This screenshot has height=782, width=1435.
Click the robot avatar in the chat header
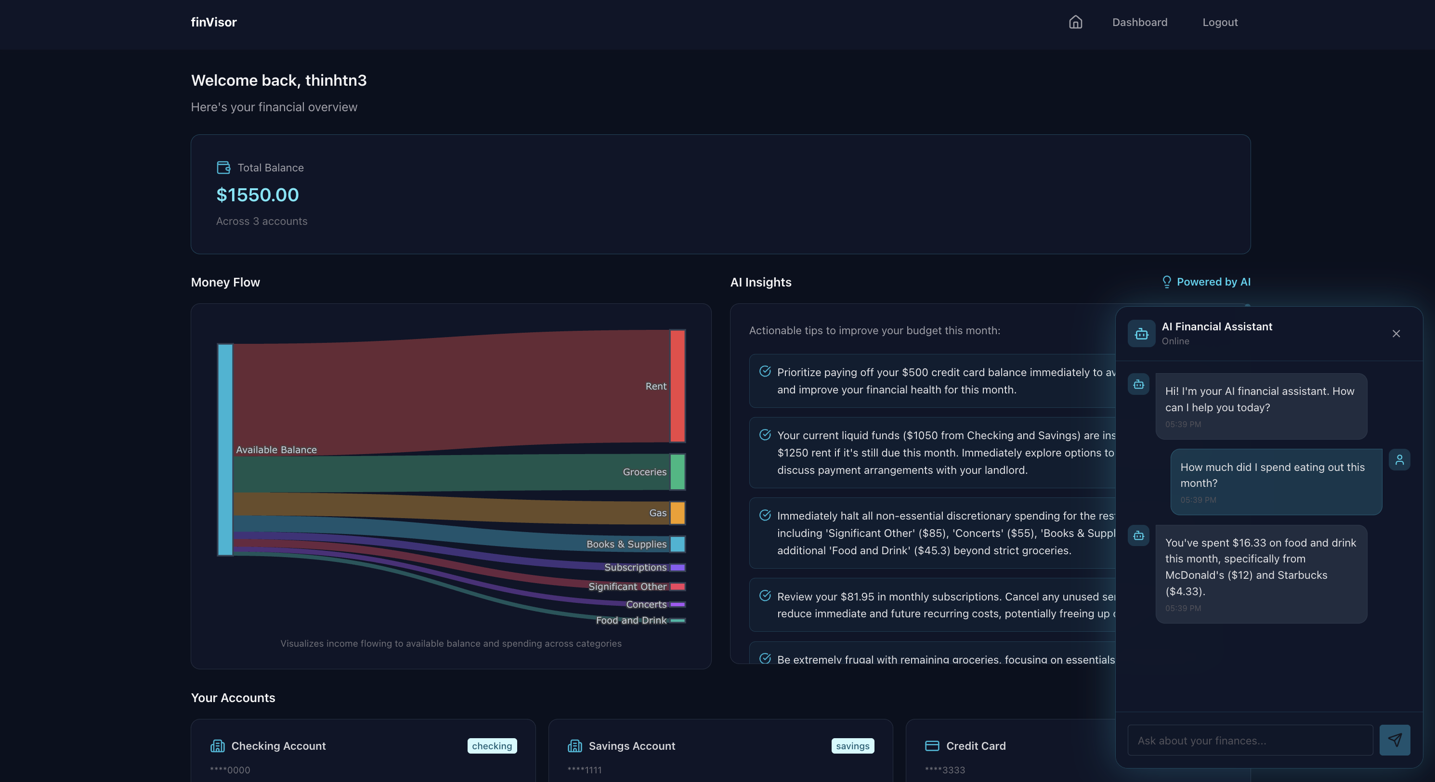[1141, 334]
